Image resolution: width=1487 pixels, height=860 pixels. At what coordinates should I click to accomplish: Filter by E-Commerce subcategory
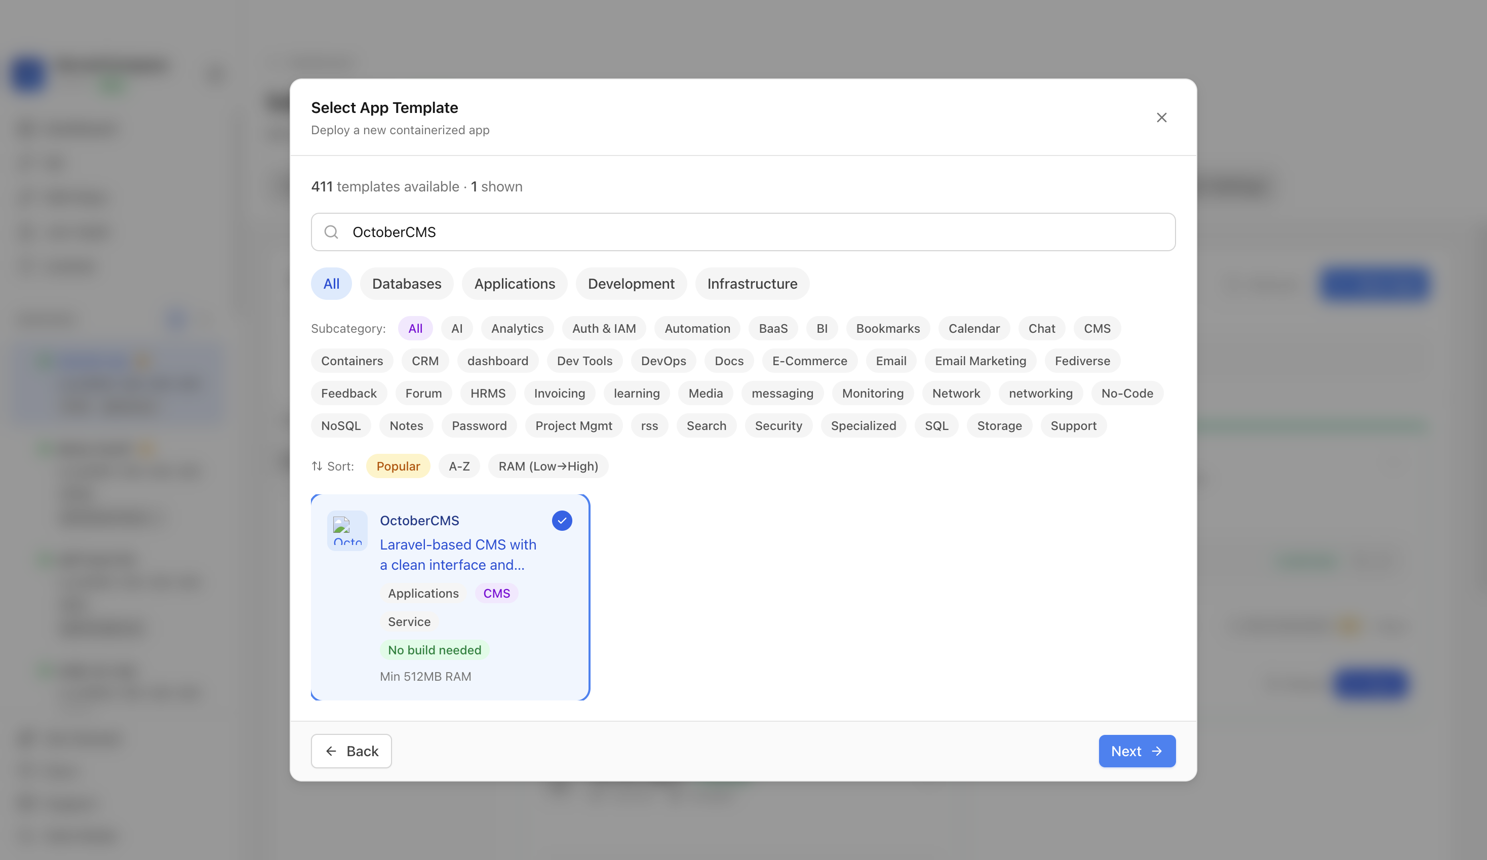coord(809,361)
